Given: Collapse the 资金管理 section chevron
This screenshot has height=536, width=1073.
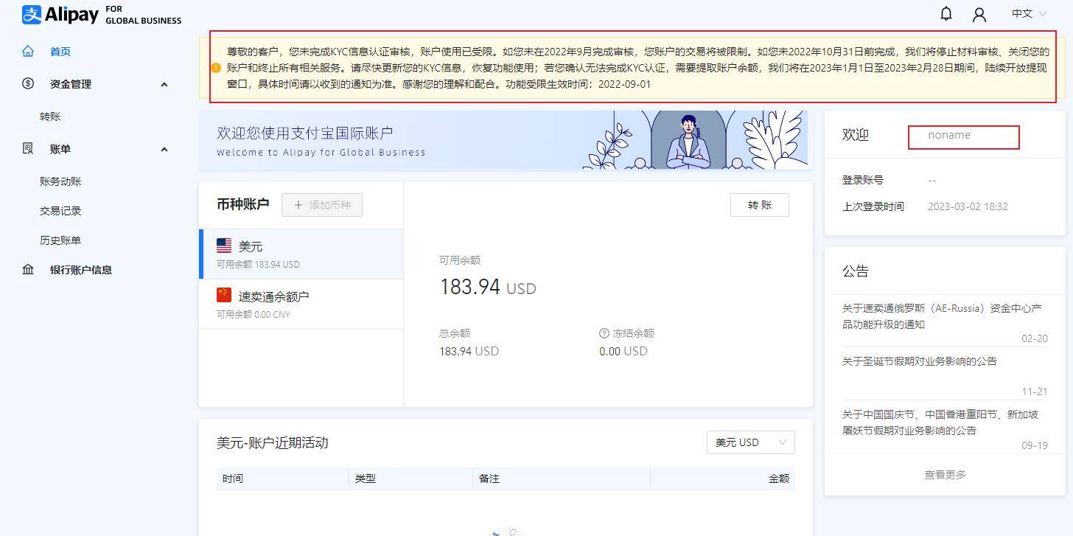Looking at the screenshot, I should (x=164, y=85).
